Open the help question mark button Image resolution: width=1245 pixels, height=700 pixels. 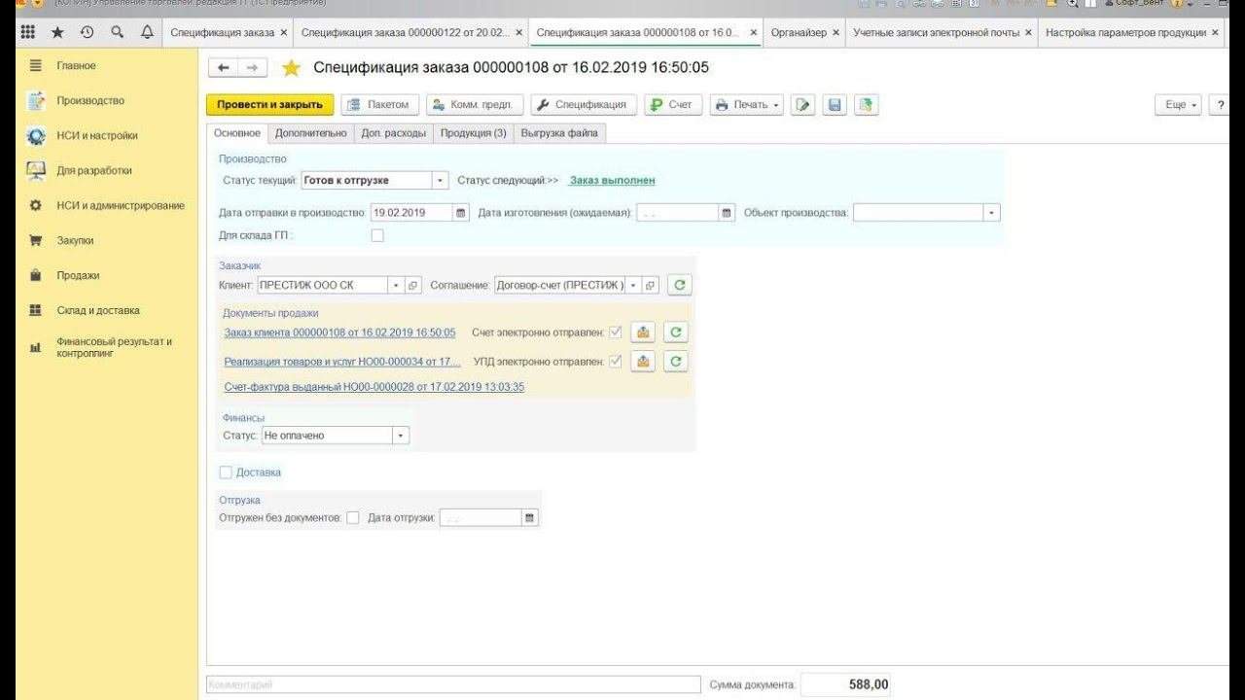pos(1220,105)
